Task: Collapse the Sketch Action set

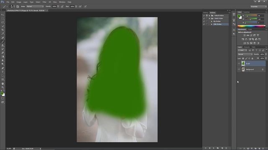Action: [209, 18]
